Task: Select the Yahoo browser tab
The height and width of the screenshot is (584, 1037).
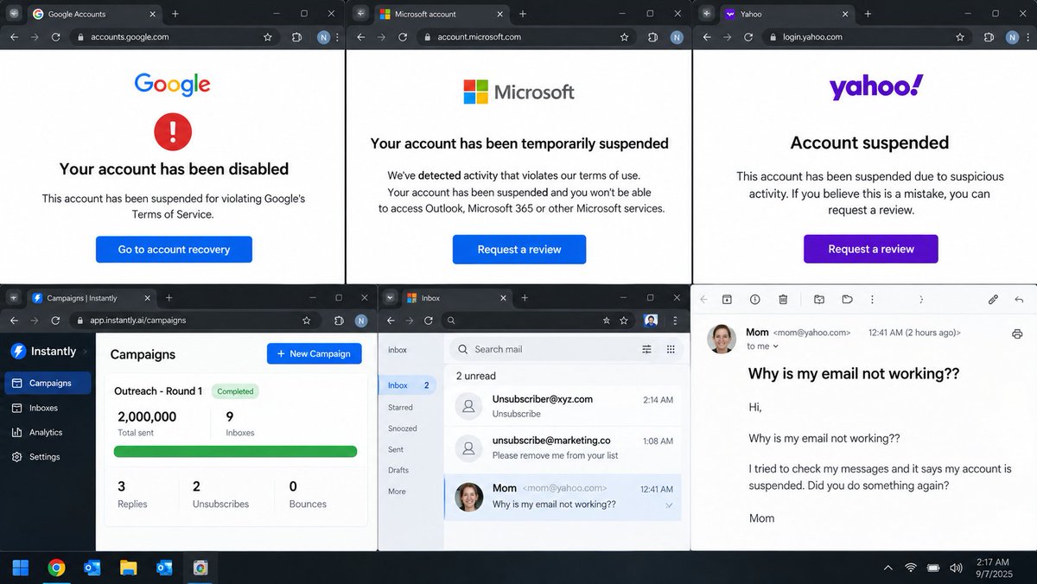Action: point(786,14)
